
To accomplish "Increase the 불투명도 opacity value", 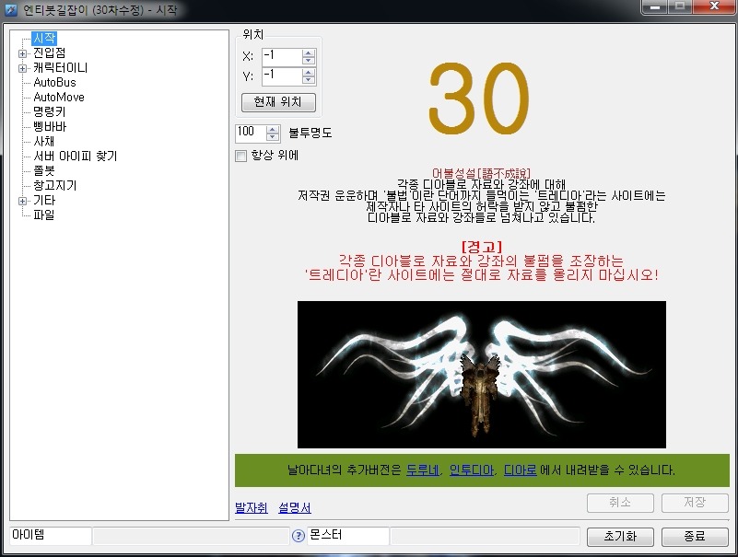I will point(273,130).
